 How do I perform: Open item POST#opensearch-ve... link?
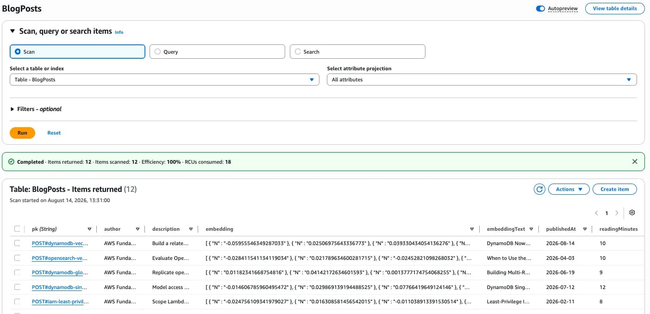(60, 258)
